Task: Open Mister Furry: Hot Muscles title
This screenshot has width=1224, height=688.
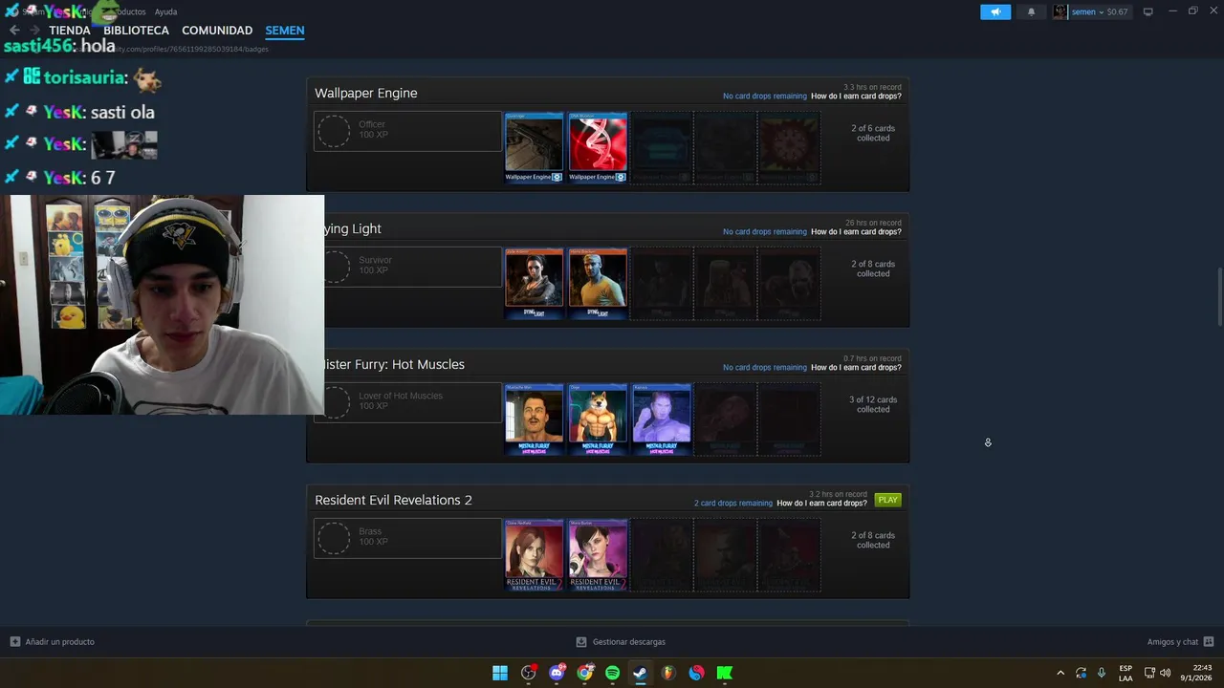Action: [x=394, y=364]
